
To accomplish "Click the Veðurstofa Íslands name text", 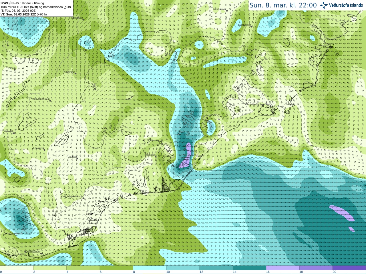I will click(346, 5).
